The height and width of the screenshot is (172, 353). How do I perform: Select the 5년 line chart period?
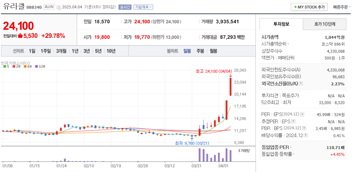coord(98,51)
